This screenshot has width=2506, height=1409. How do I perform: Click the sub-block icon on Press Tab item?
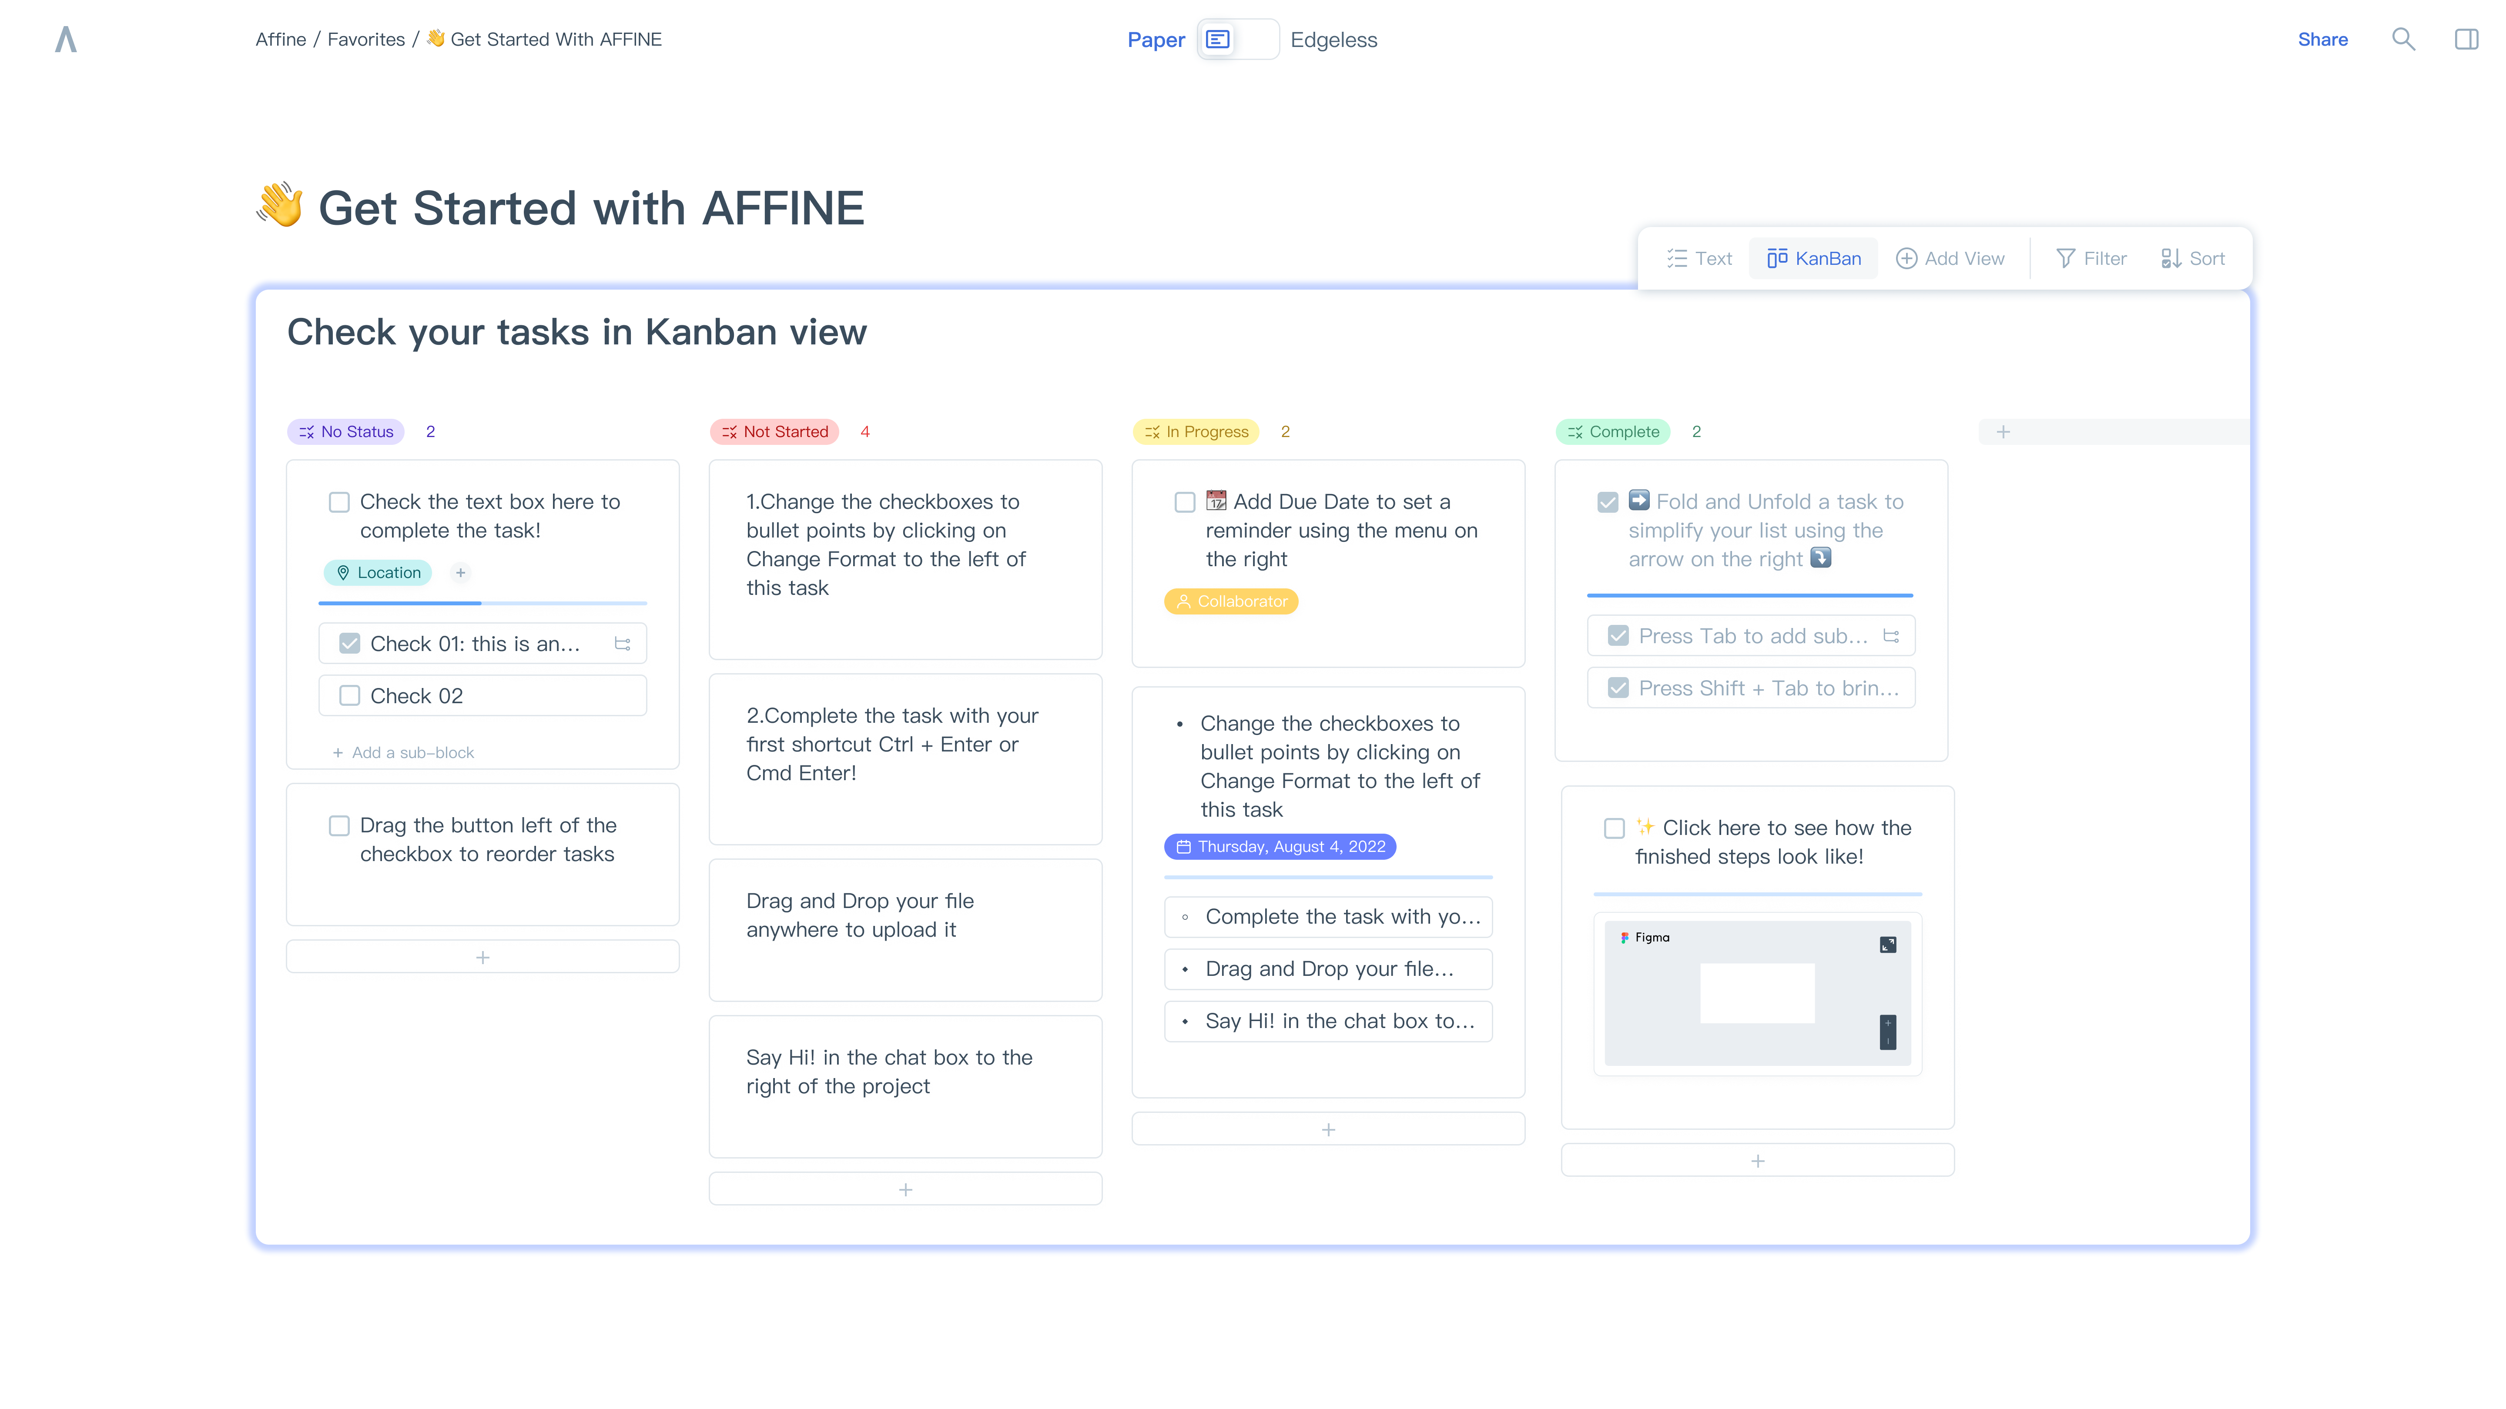pyautogui.click(x=1891, y=636)
